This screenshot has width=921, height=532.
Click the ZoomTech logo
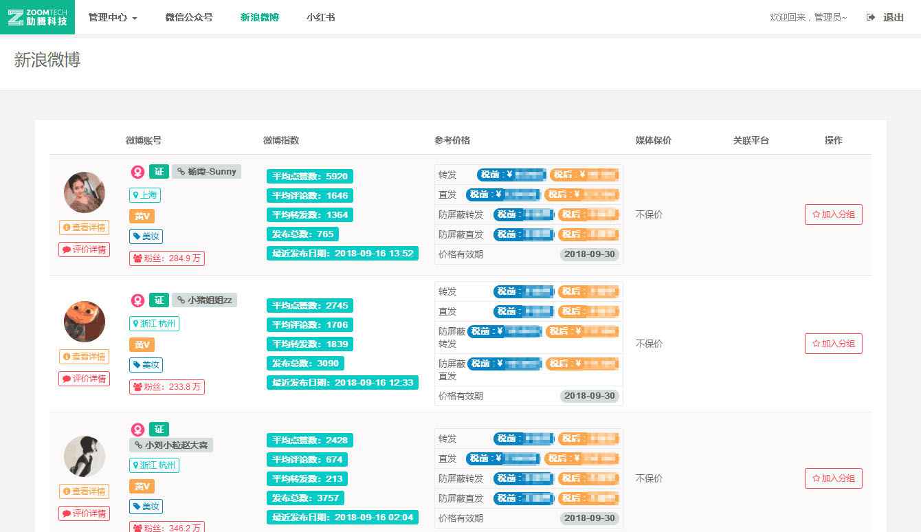[x=37, y=17]
